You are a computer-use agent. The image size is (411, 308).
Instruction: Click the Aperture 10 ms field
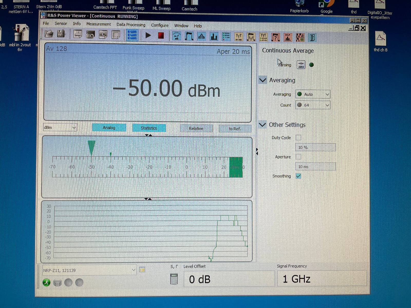click(315, 167)
